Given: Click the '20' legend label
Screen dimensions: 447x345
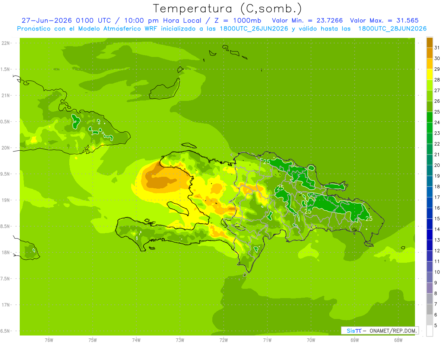Looking at the screenshot, I should 437,165.
